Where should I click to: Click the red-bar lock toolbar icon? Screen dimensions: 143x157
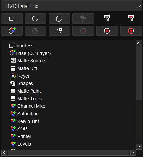coord(131,18)
